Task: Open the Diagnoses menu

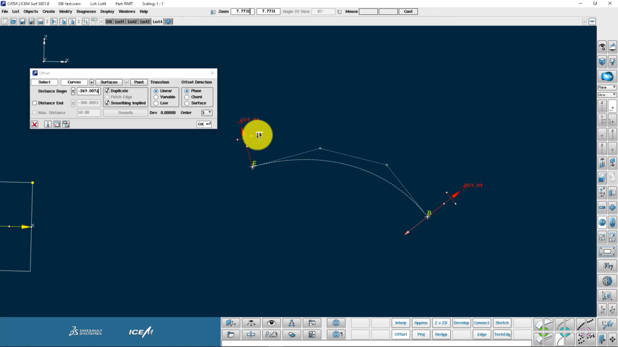Action: (86, 11)
